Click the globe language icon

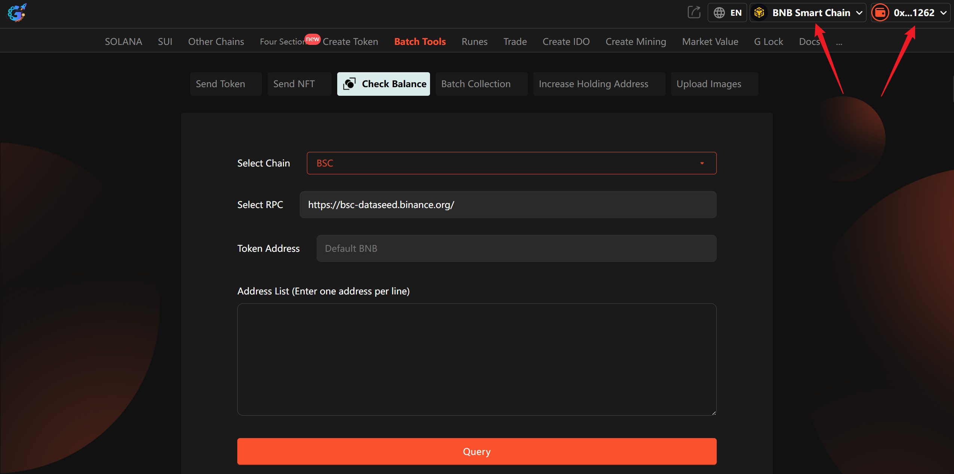click(x=719, y=13)
